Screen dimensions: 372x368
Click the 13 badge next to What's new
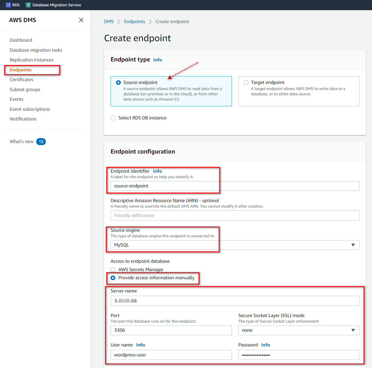click(x=41, y=142)
